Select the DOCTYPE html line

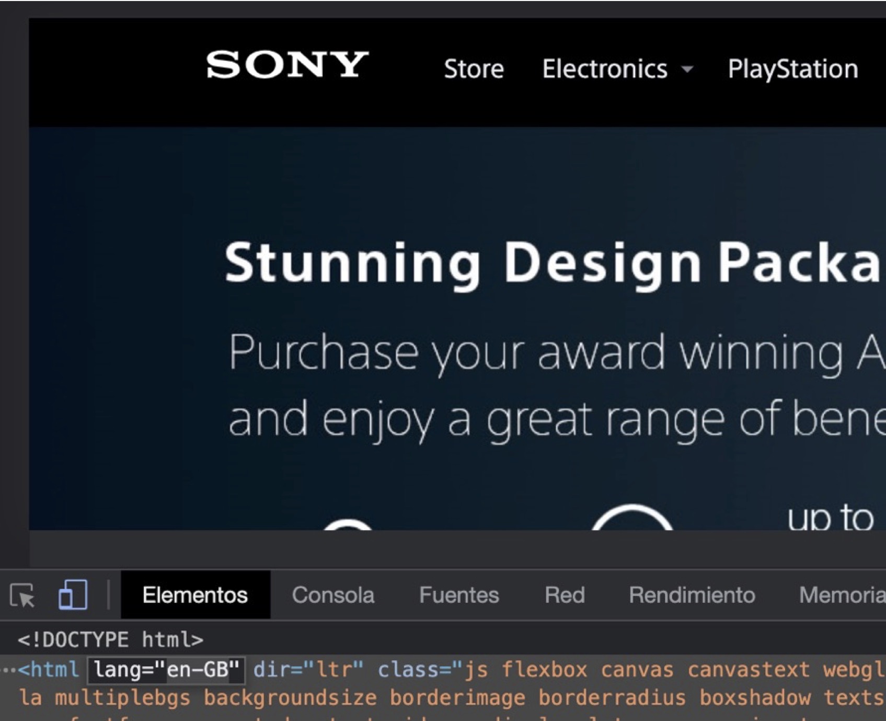110,639
